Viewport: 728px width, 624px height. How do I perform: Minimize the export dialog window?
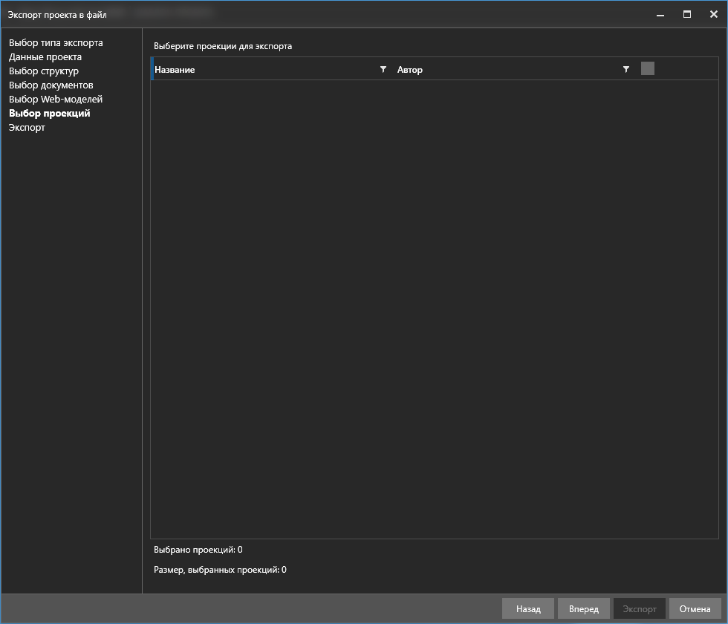pyautogui.click(x=660, y=14)
